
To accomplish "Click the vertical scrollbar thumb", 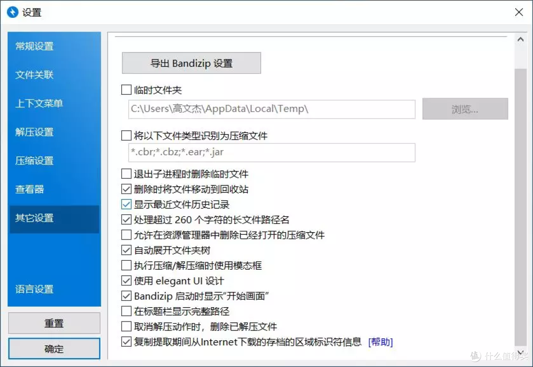I will tap(520, 207).
